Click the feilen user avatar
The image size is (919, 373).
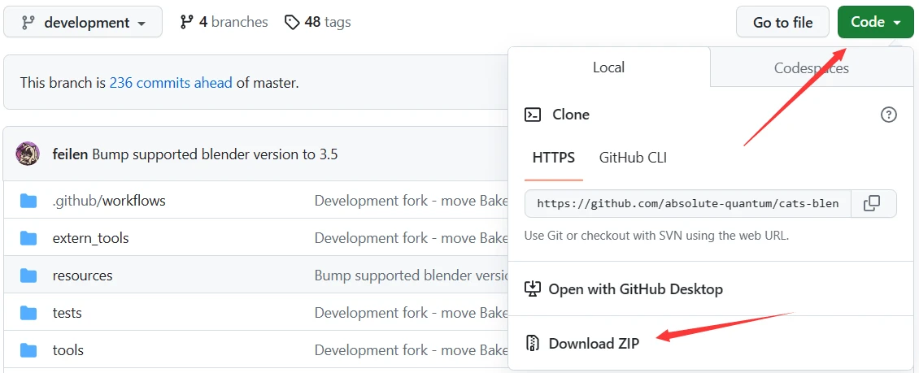coord(28,154)
